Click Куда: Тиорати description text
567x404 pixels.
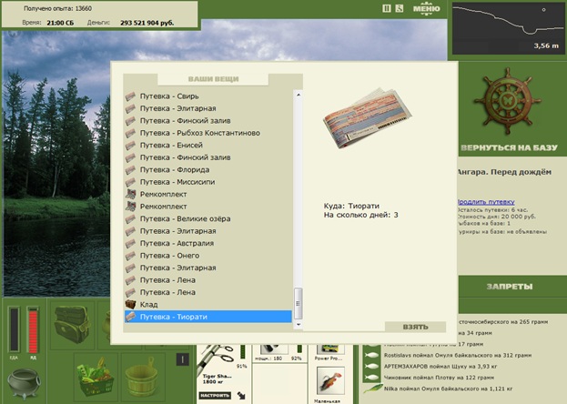351,207
